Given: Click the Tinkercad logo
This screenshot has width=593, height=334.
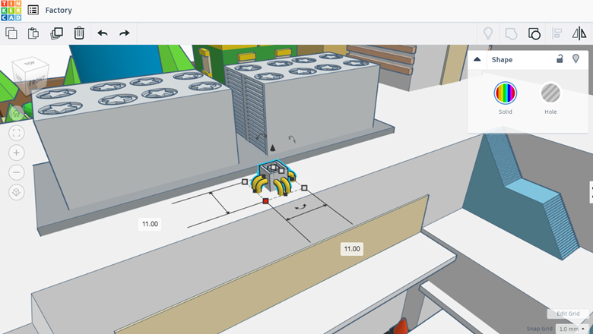Looking at the screenshot, I should pos(11,10).
